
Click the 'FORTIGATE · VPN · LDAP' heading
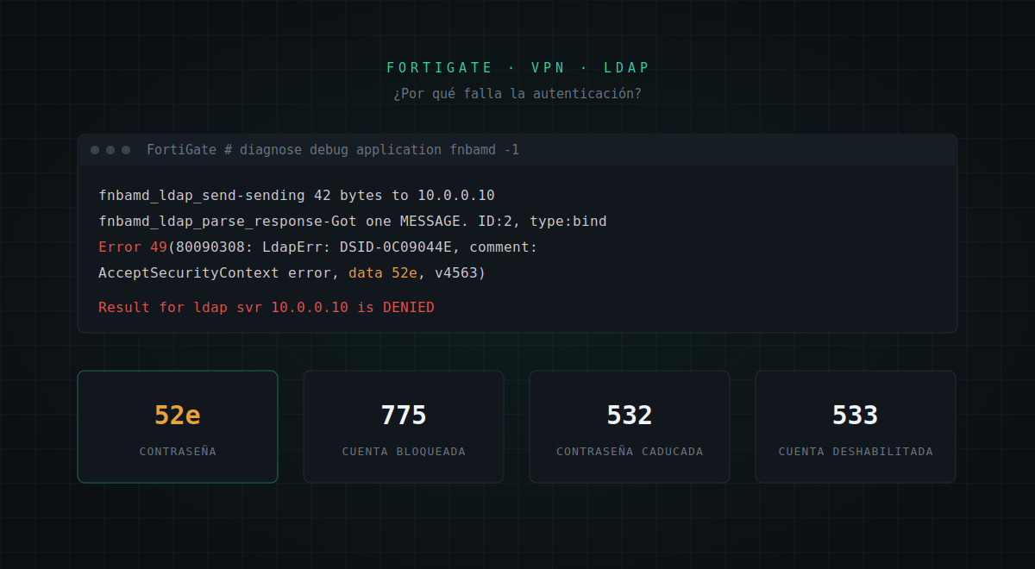pos(517,67)
